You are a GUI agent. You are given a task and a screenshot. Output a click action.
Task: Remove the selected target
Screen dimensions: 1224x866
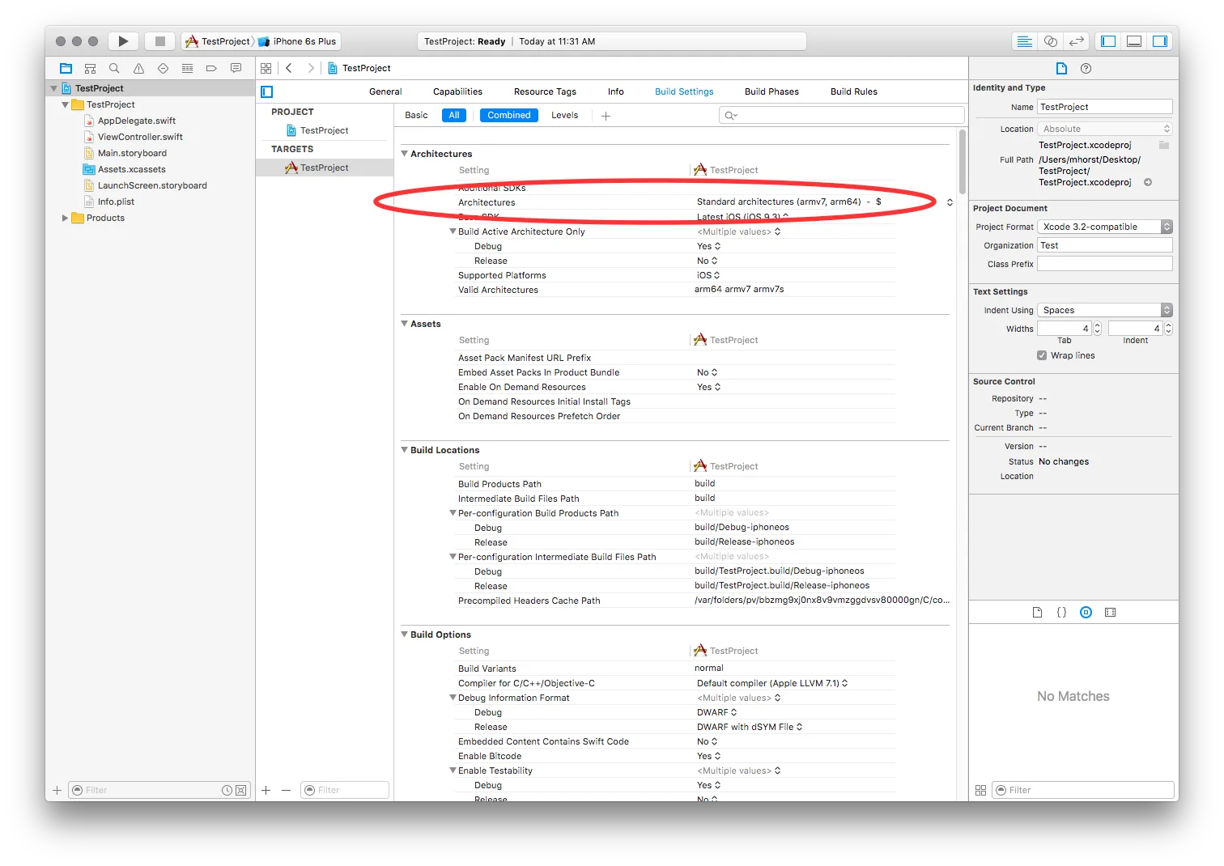(286, 791)
